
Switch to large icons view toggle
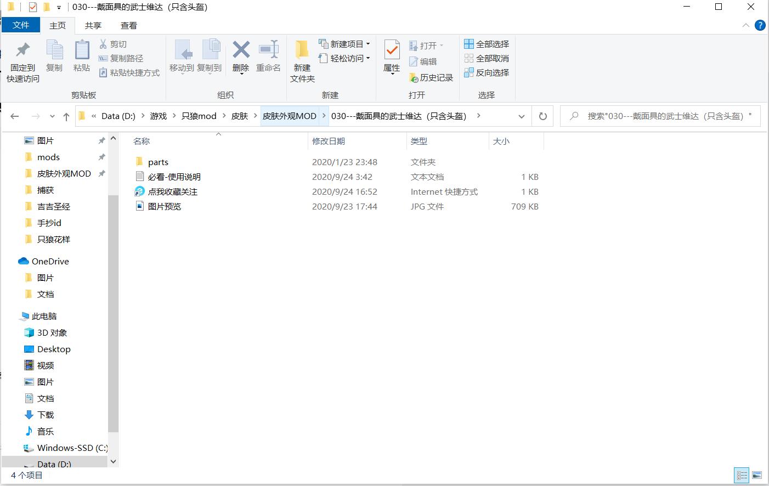point(757,475)
